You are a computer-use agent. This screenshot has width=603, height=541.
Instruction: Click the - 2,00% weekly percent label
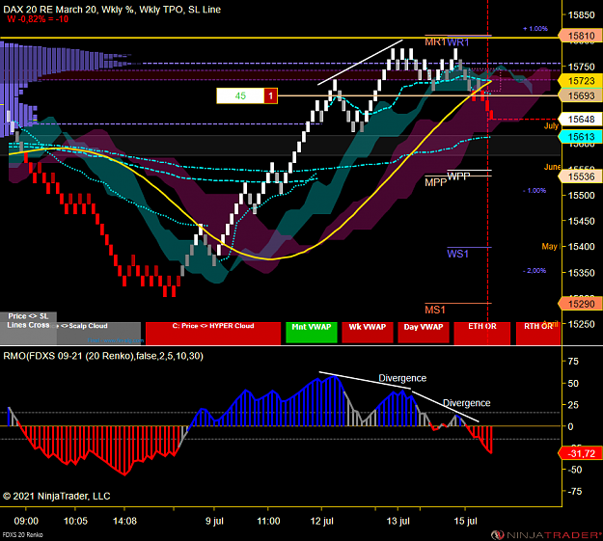click(x=534, y=271)
